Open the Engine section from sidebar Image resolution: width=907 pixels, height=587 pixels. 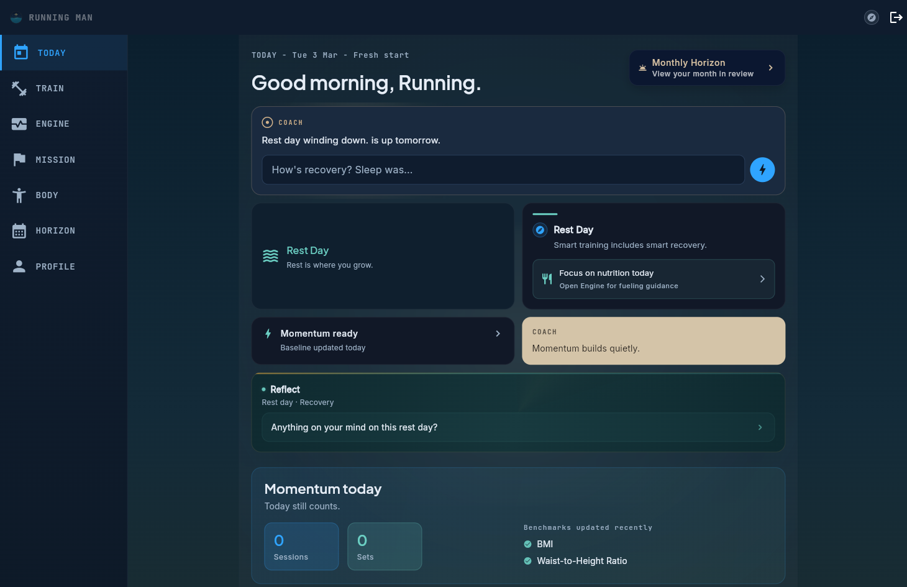pyautogui.click(x=19, y=124)
